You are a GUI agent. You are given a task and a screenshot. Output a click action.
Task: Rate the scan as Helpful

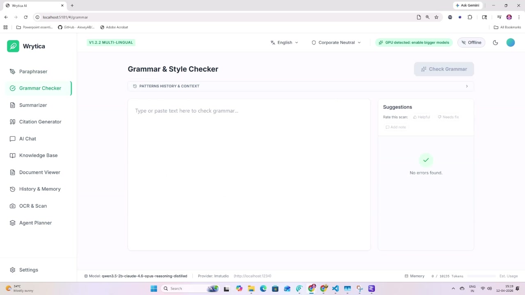[421, 117]
